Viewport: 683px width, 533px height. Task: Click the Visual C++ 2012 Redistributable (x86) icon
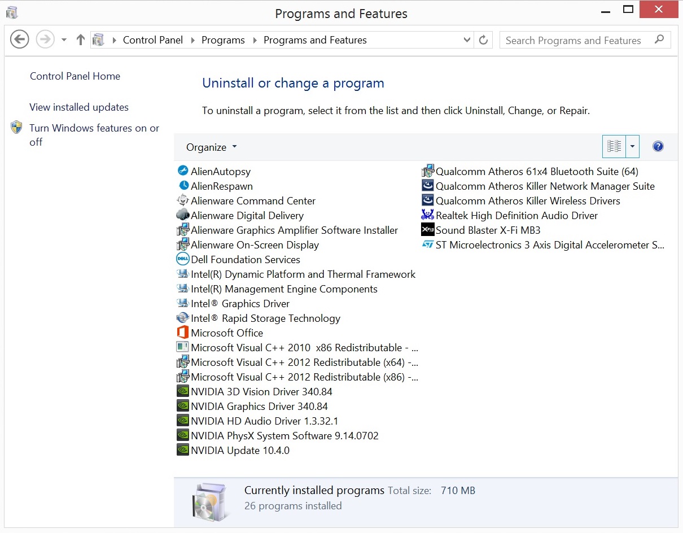tap(182, 377)
